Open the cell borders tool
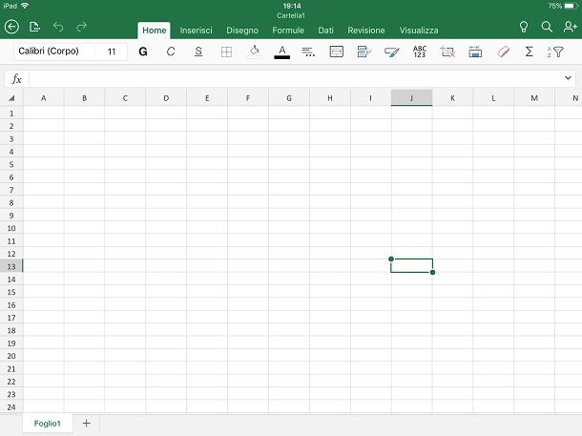 point(226,52)
